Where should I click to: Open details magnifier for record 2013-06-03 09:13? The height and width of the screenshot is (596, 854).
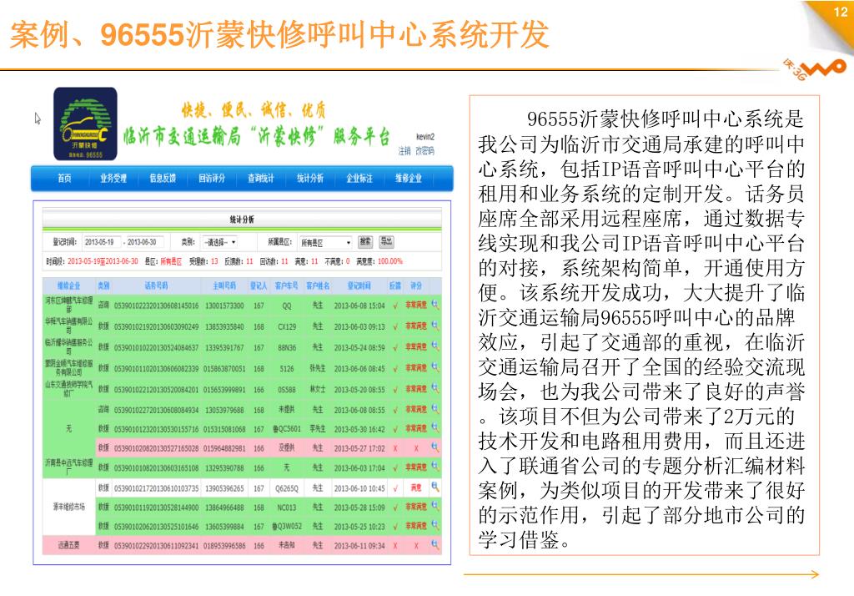point(435,326)
